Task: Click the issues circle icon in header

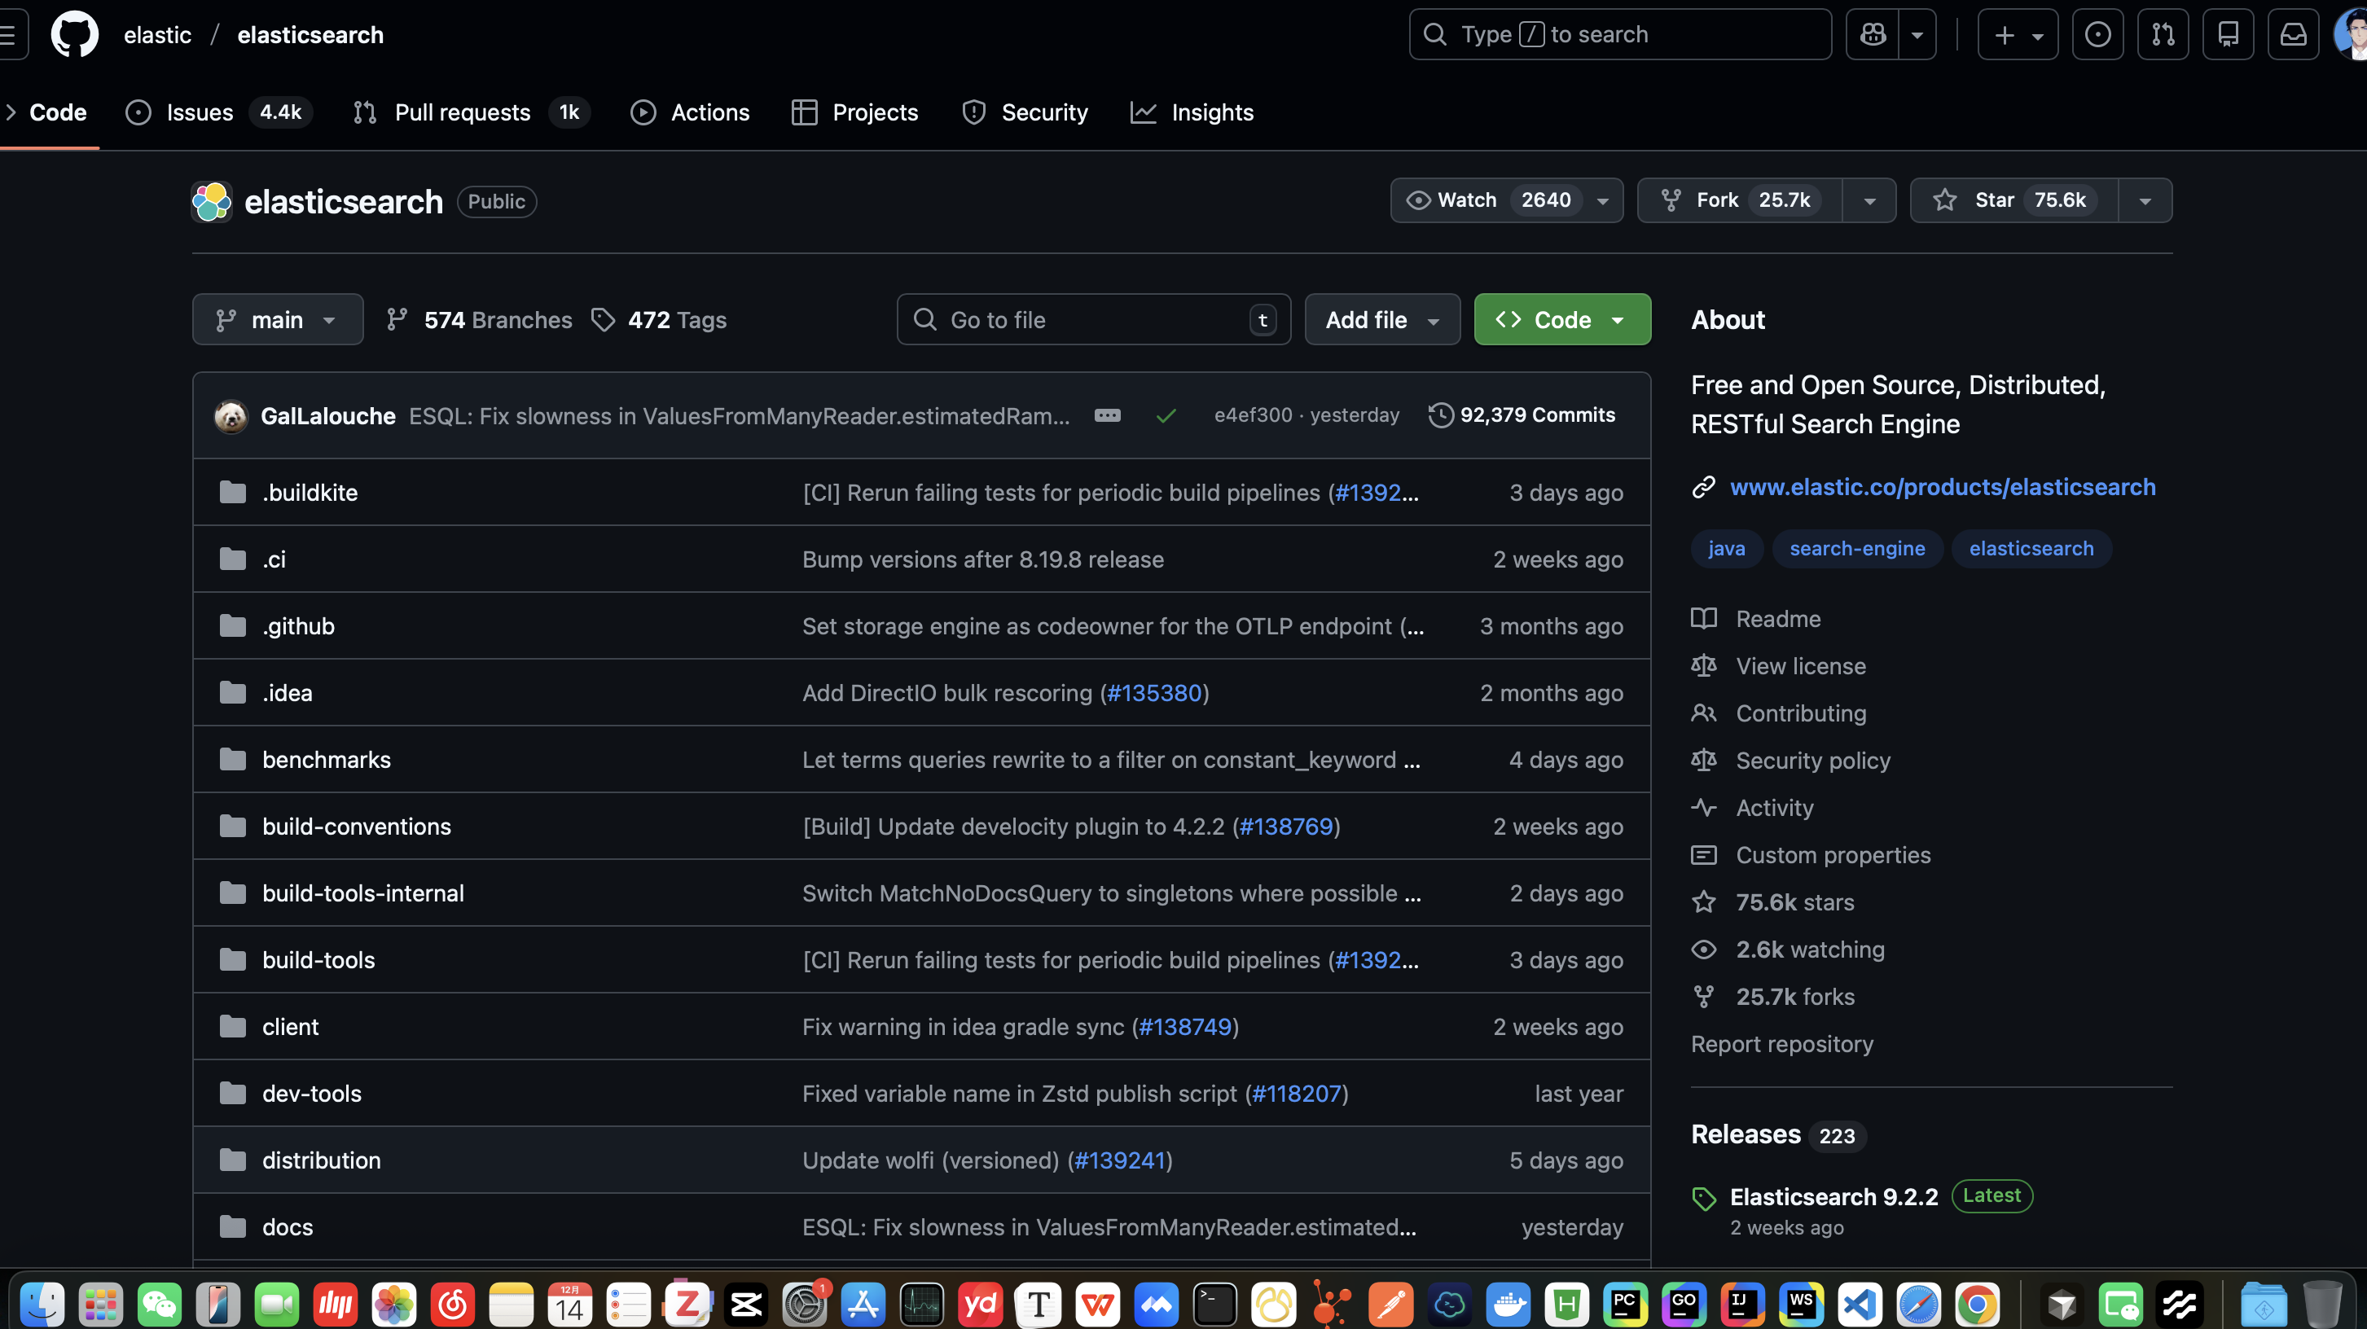Action: click(x=2097, y=35)
